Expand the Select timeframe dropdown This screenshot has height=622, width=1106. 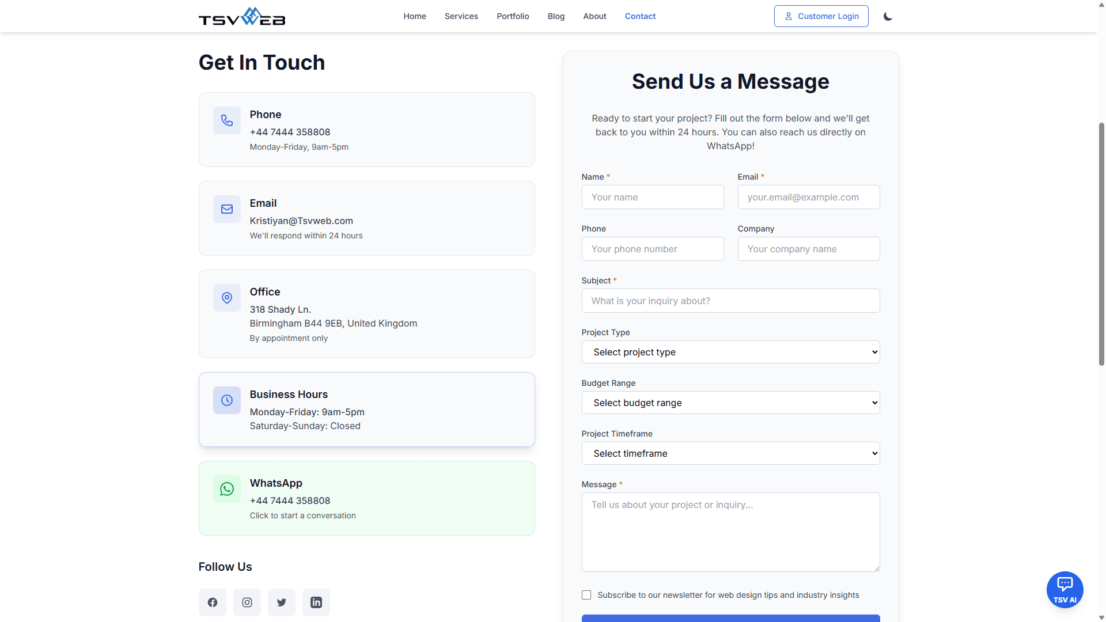coord(730,453)
